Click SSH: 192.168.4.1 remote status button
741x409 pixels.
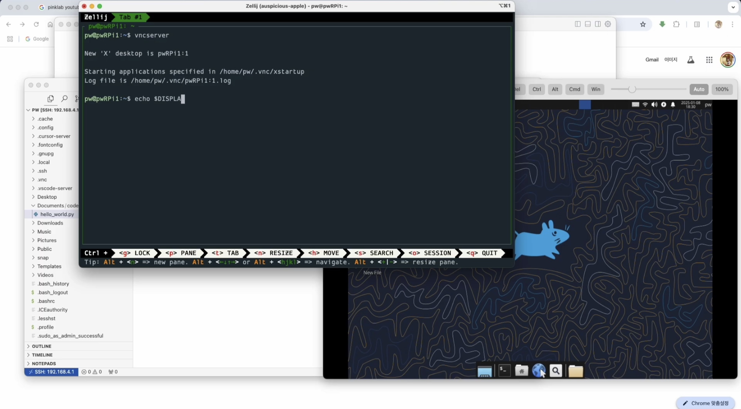pos(52,372)
